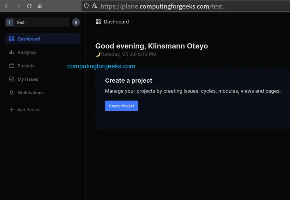The width and height of the screenshot is (290, 200).
Task: Select My Issues in the sidebar
Action: pyautogui.click(x=28, y=79)
